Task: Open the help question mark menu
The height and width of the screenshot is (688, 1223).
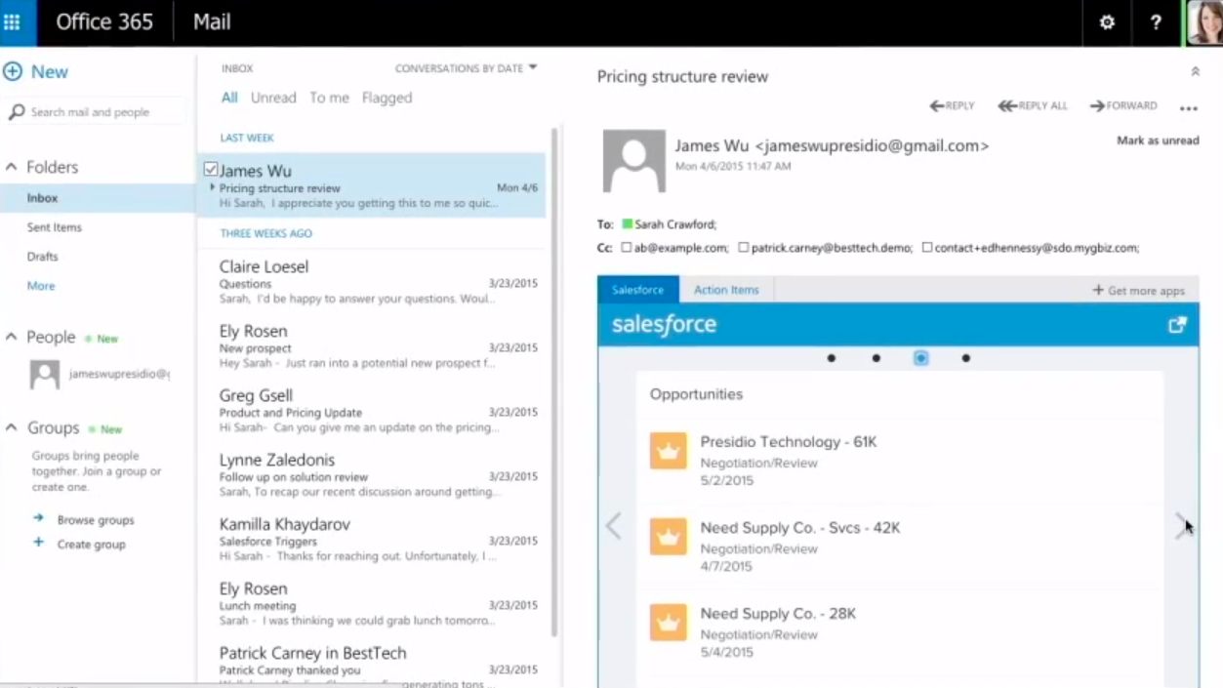Action: [1156, 22]
